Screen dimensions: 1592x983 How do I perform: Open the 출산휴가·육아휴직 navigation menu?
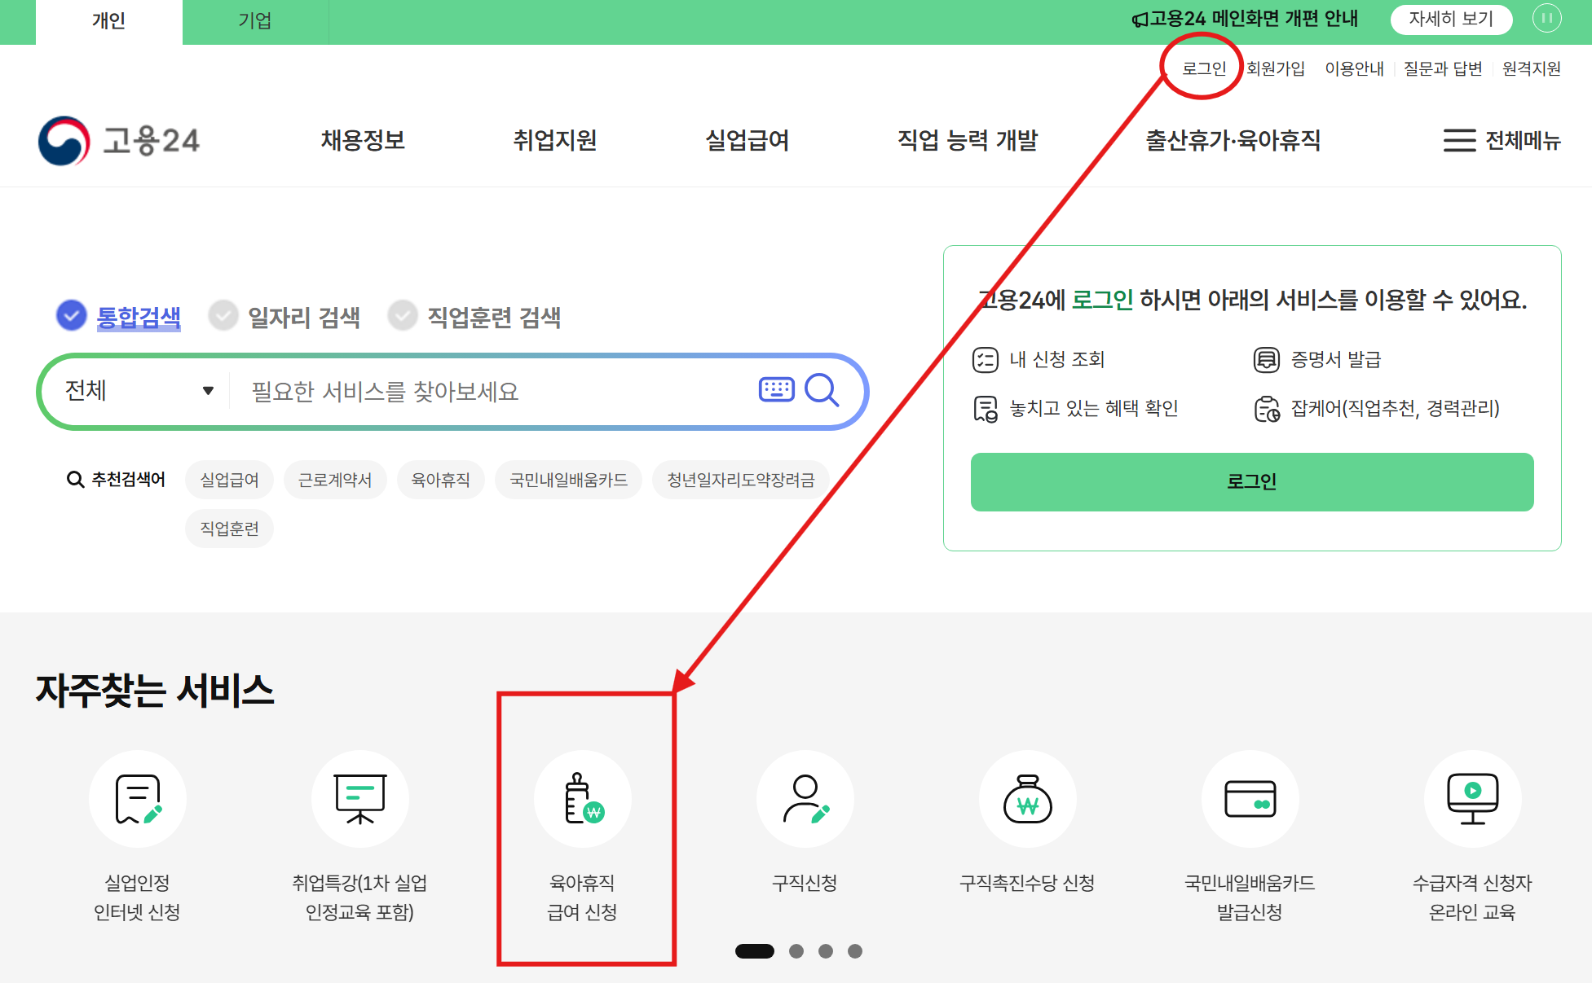pyautogui.click(x=1233, y=141)
